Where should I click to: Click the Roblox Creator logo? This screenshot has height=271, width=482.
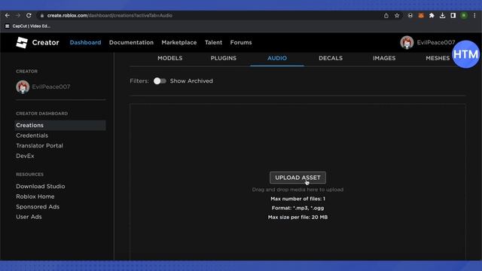tap(37, 42)
